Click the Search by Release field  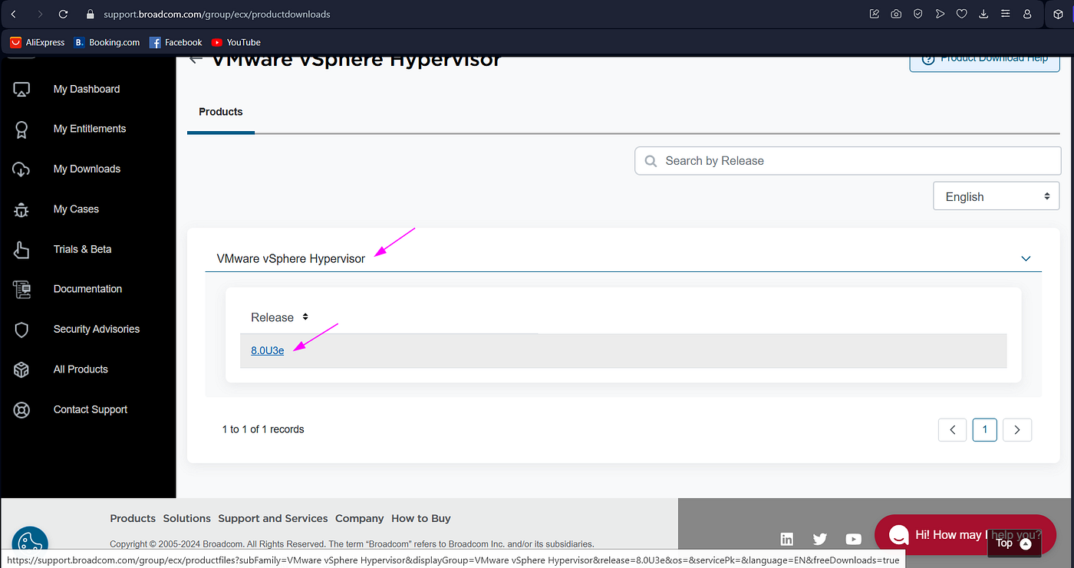point(848,161)
